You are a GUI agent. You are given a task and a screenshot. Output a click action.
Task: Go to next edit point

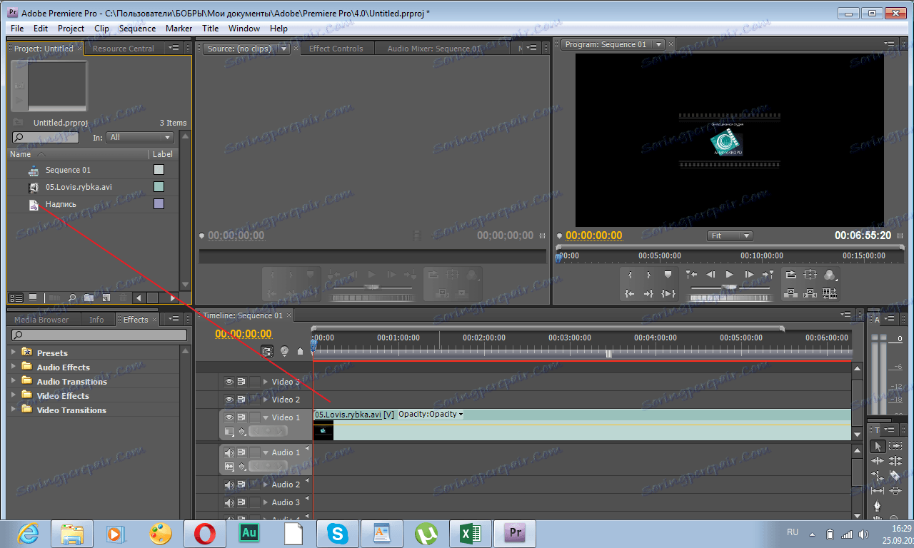768,274
